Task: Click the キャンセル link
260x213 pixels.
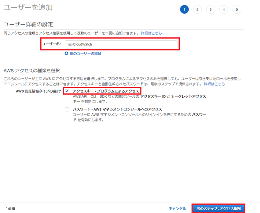Action: (x=177, y=208)
